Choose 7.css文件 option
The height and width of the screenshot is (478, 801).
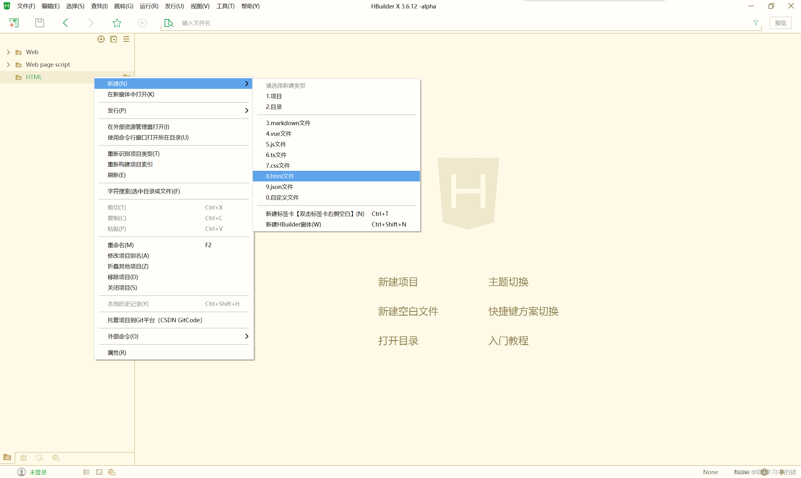(x=336, y=165)
